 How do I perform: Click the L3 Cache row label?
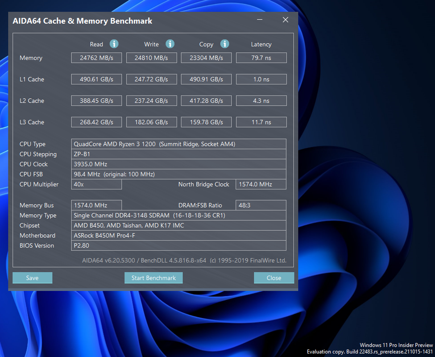point(32,122)
